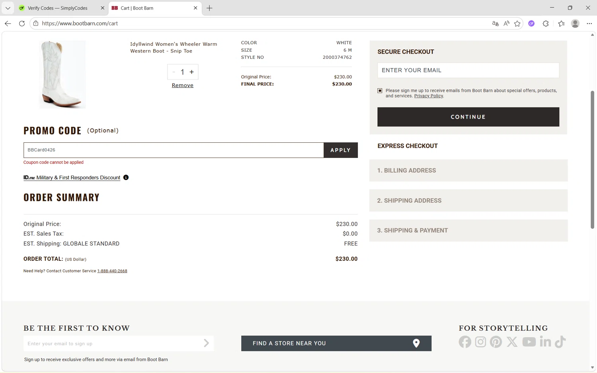Open a new browser tab
The height and width of the screenshot is (373, 597).
(x=209, y=8)
